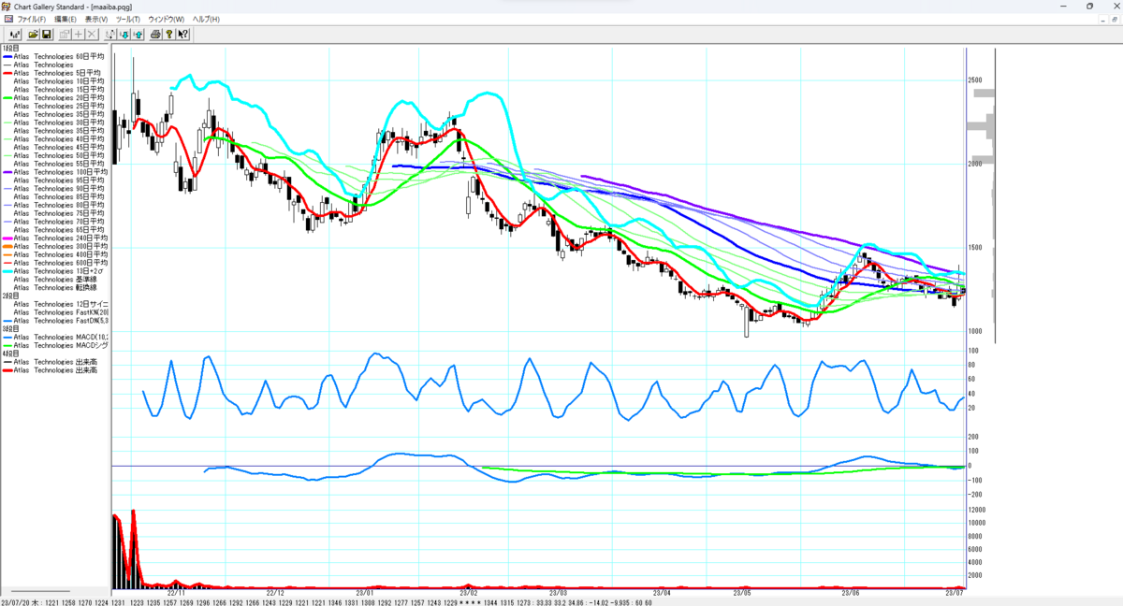Select the MACD(10 legend row

coord(54,338)
